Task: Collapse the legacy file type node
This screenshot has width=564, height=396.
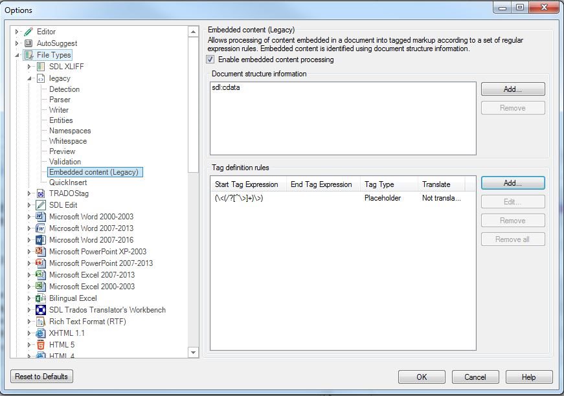Action: (x=30, y=78)
